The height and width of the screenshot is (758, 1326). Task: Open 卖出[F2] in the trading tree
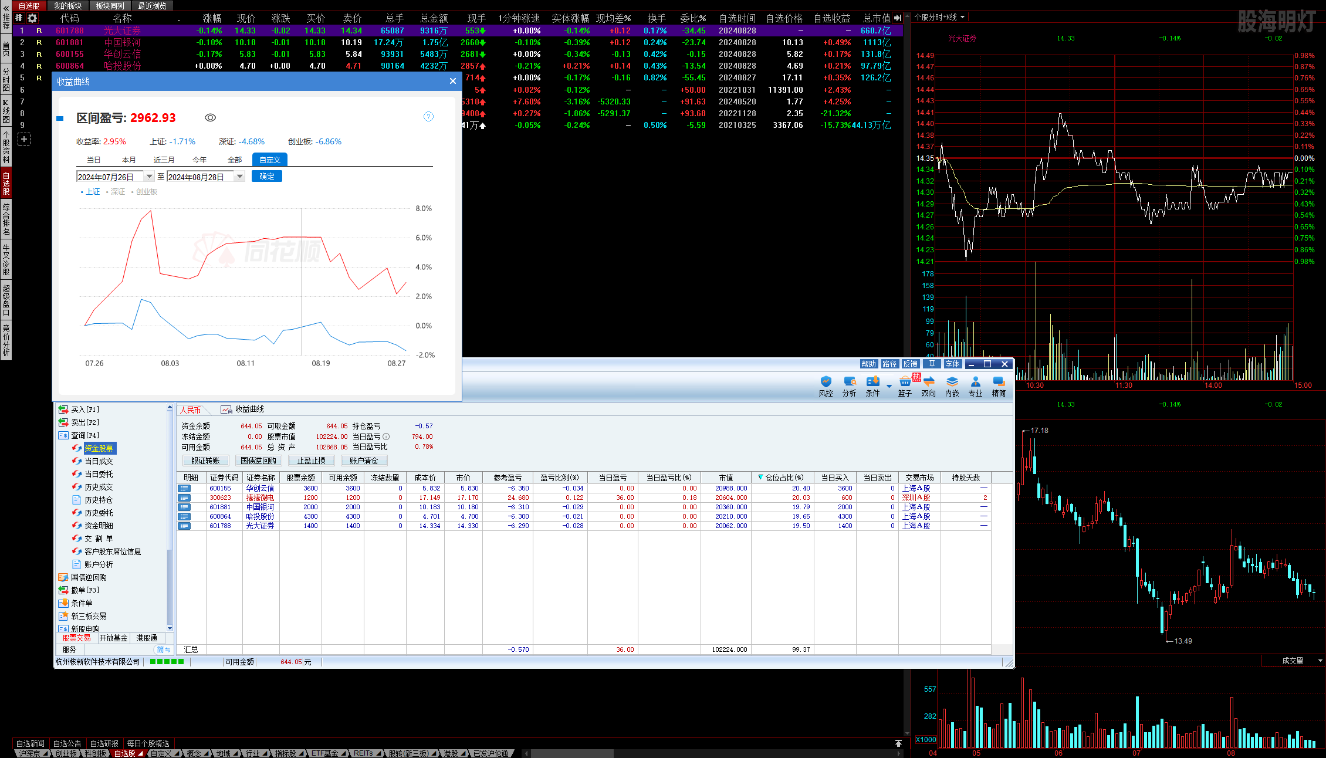click(x=84, y=422)
